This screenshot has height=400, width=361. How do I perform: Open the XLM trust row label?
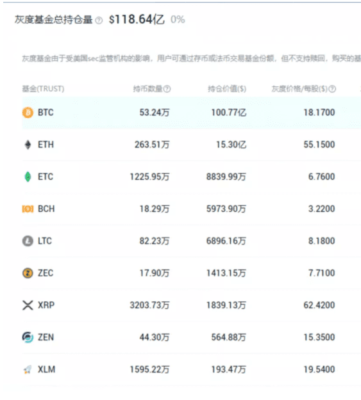[47, 369]
